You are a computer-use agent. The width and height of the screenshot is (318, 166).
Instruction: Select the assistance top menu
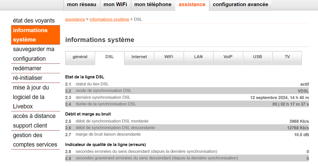tap(192, 5)
